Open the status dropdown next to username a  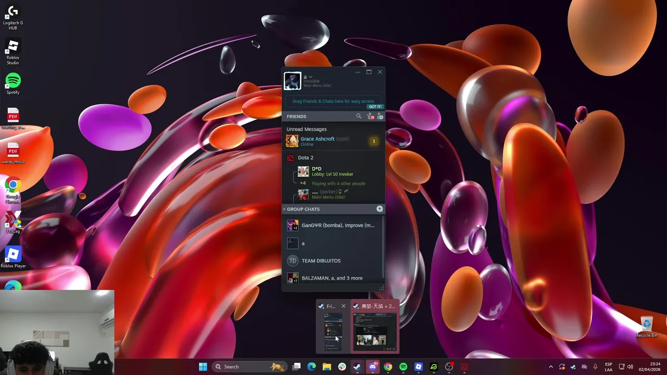(x=311, y=77)
